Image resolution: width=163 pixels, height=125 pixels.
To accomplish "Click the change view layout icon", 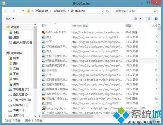I will [x=135, y=19].
